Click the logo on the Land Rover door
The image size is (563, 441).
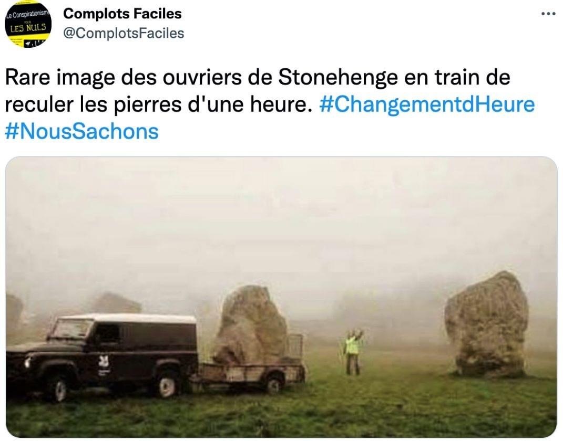pos(104,362)
